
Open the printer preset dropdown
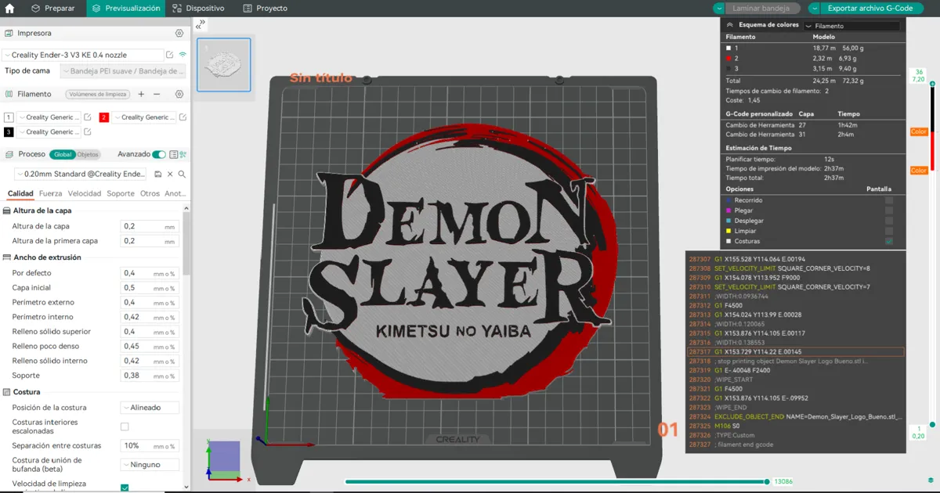(x=83, y=55)
